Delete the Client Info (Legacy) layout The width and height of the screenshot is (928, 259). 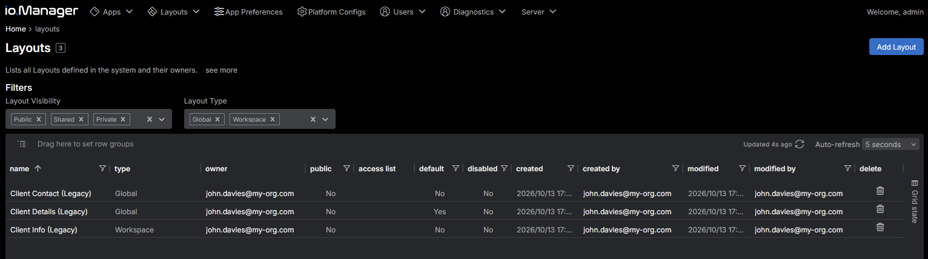[x=880, y=227]
